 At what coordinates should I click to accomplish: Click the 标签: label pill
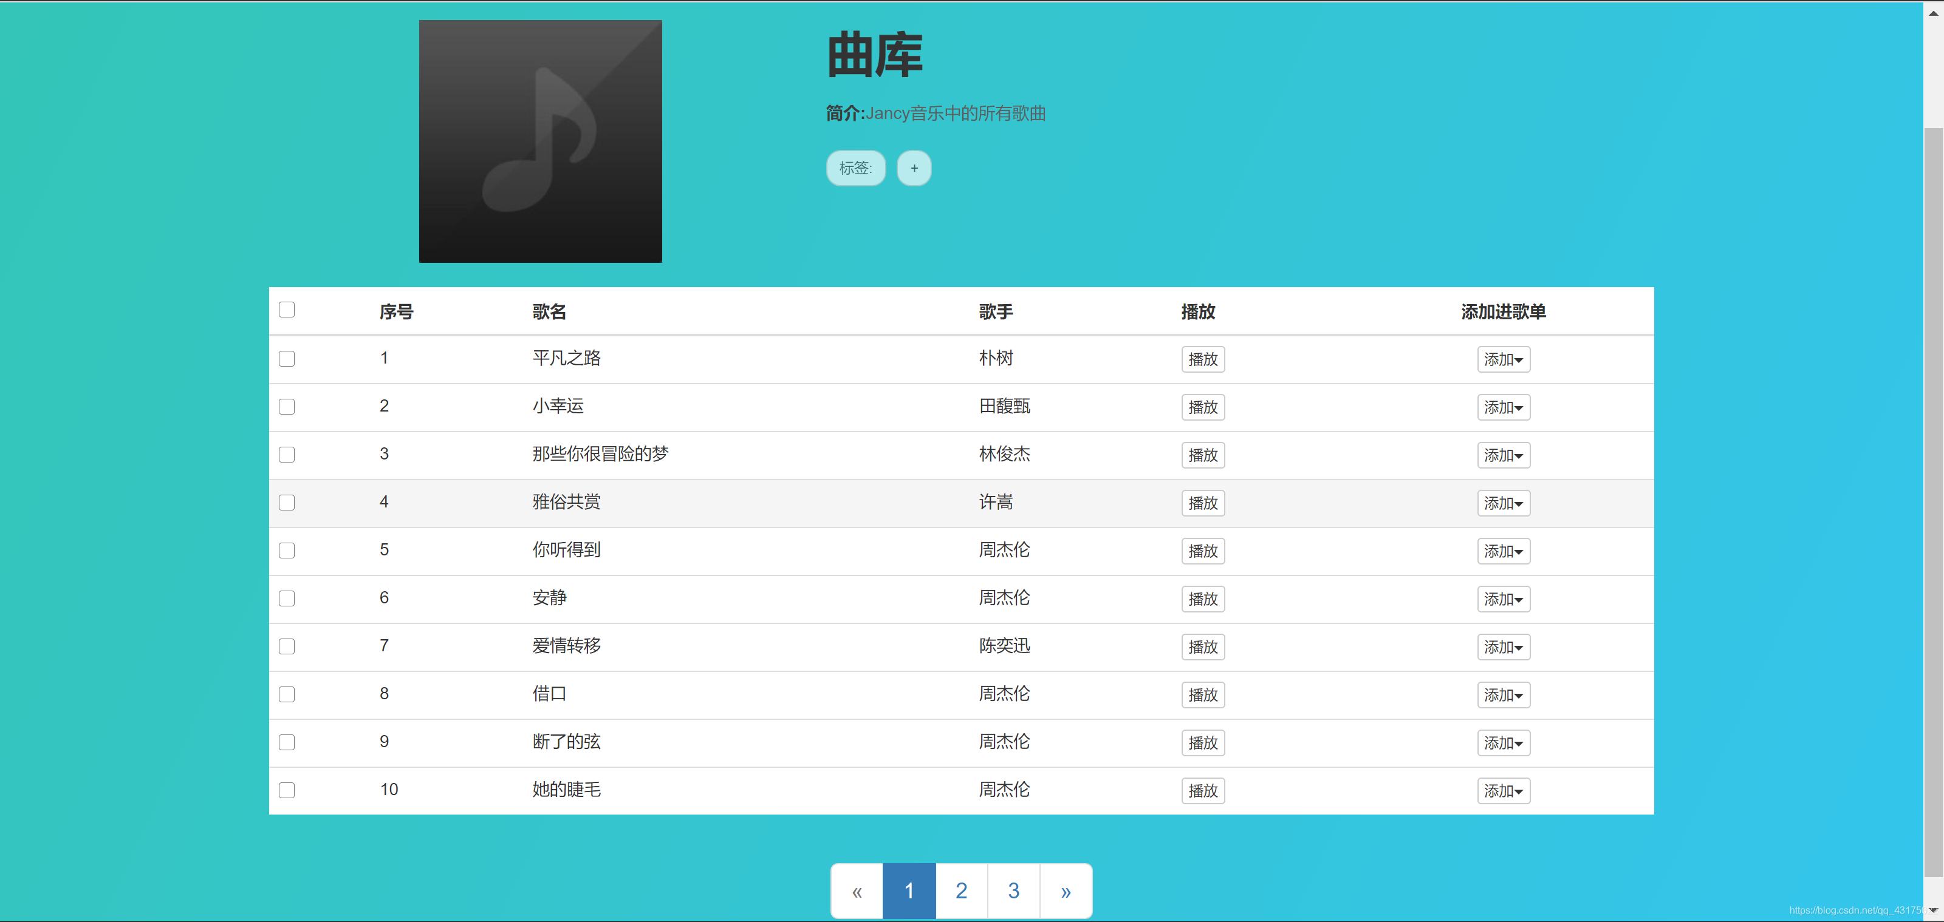(x=856, y=168)
